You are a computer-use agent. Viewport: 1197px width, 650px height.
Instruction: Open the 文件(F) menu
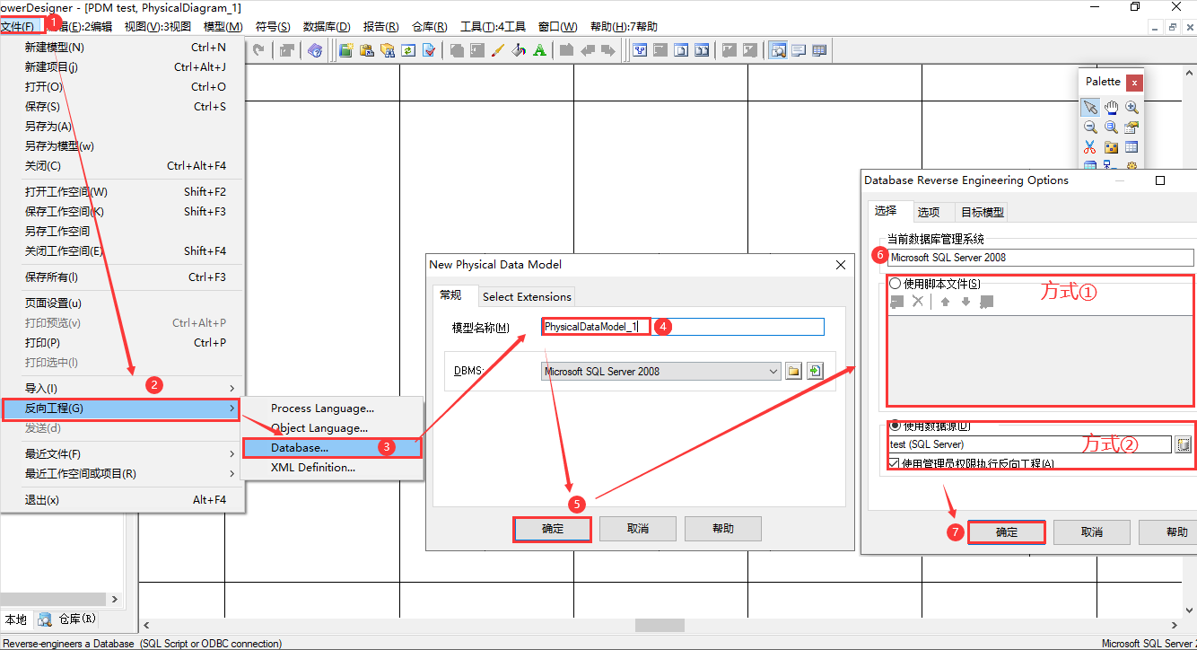[x=18, y=27]
